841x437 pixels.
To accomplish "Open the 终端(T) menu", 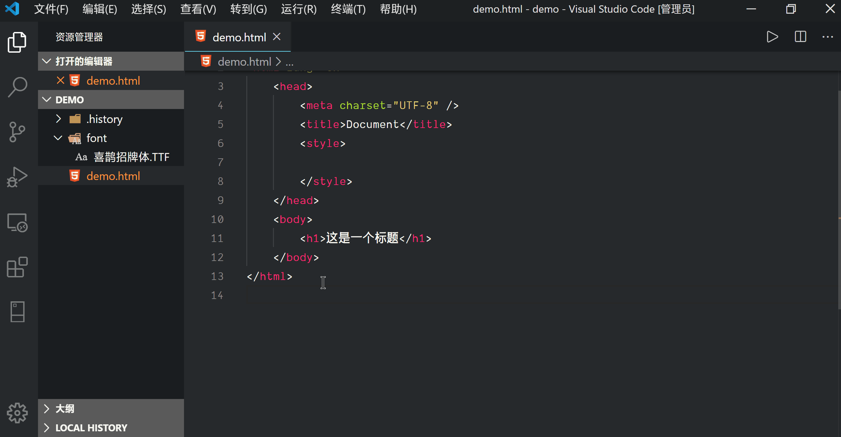I will pos(348,9).
